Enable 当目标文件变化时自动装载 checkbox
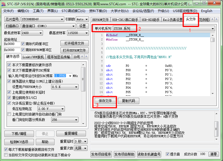Screen dimensions: 223x161 (x=6, y=155)
